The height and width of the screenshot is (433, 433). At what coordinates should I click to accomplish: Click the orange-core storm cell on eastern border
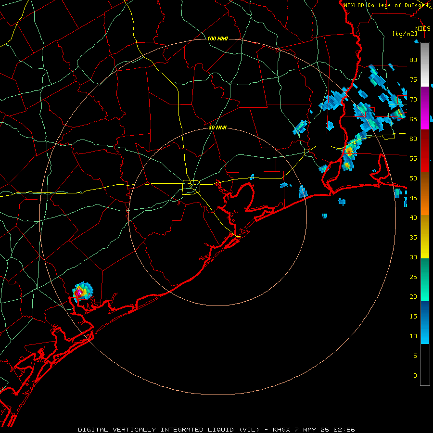point(349,151)
